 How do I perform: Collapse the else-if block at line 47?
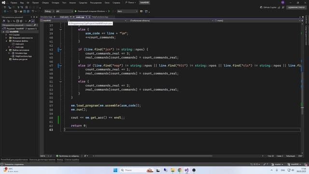[x=60, y=66]
